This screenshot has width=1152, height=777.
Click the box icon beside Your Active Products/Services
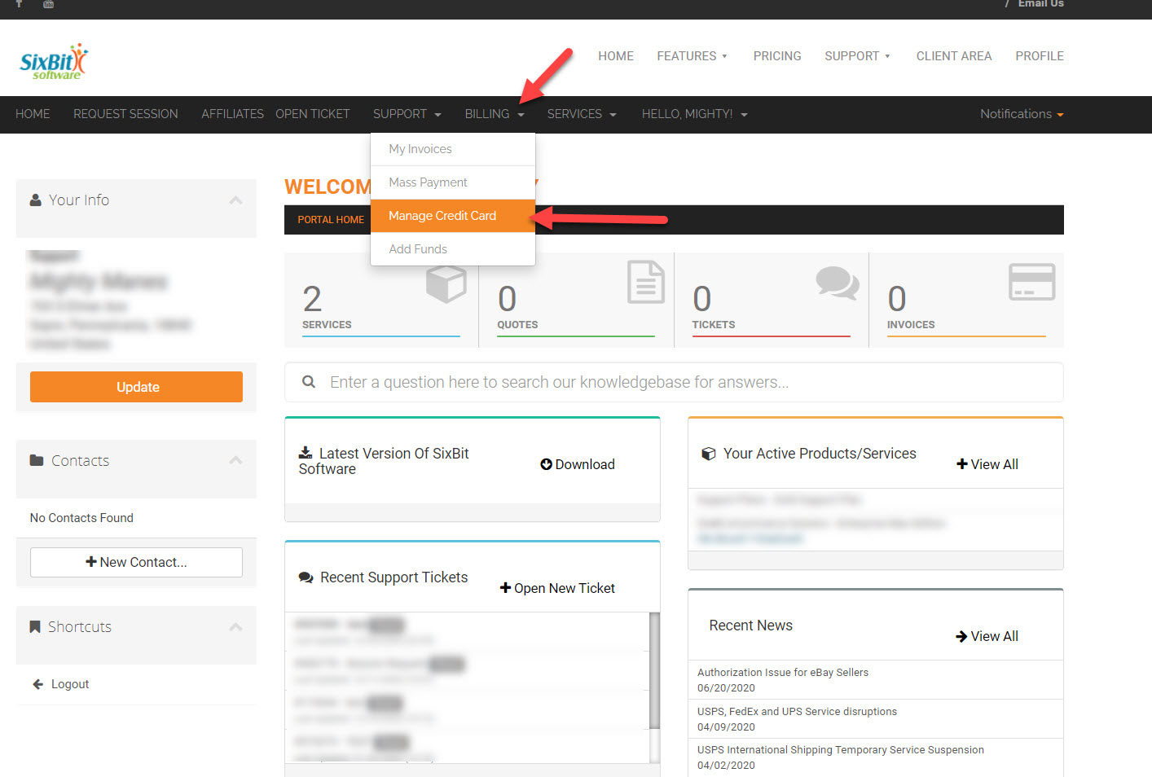tap(709, 454)
